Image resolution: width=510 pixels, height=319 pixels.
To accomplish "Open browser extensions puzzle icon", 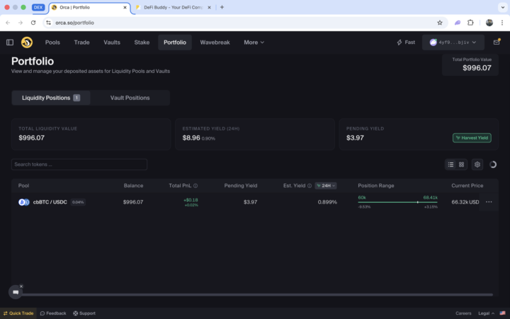I will (x=470, y=23).
